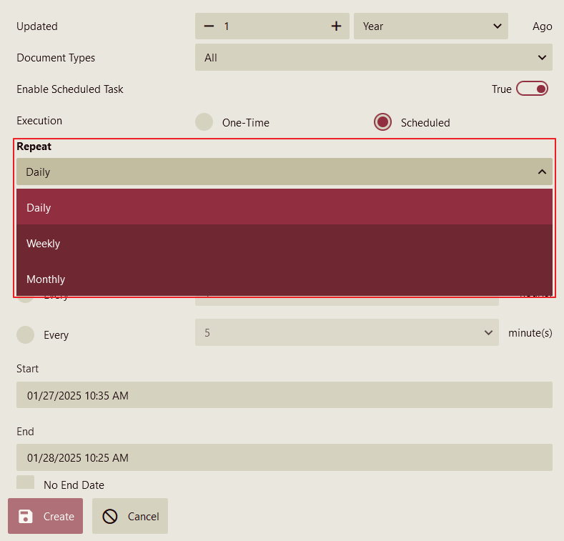The image size is (564, 541).
Task: Click the plus icon in Updated stepper
Action: coord(336,26)
